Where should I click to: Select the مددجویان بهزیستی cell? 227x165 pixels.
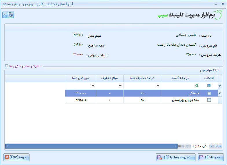pyautogui.click(x=180, y=100)
